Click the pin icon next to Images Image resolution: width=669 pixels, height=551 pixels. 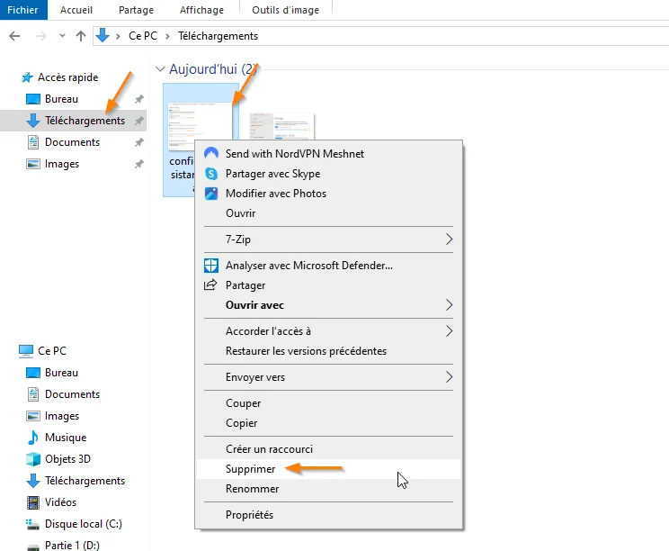(x=139, y=164)
